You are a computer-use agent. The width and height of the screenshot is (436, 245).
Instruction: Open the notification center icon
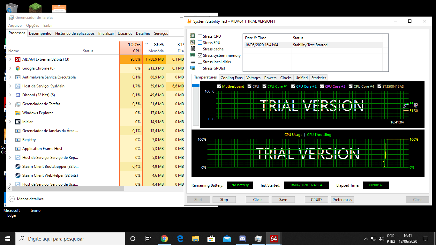pos(425,239)
